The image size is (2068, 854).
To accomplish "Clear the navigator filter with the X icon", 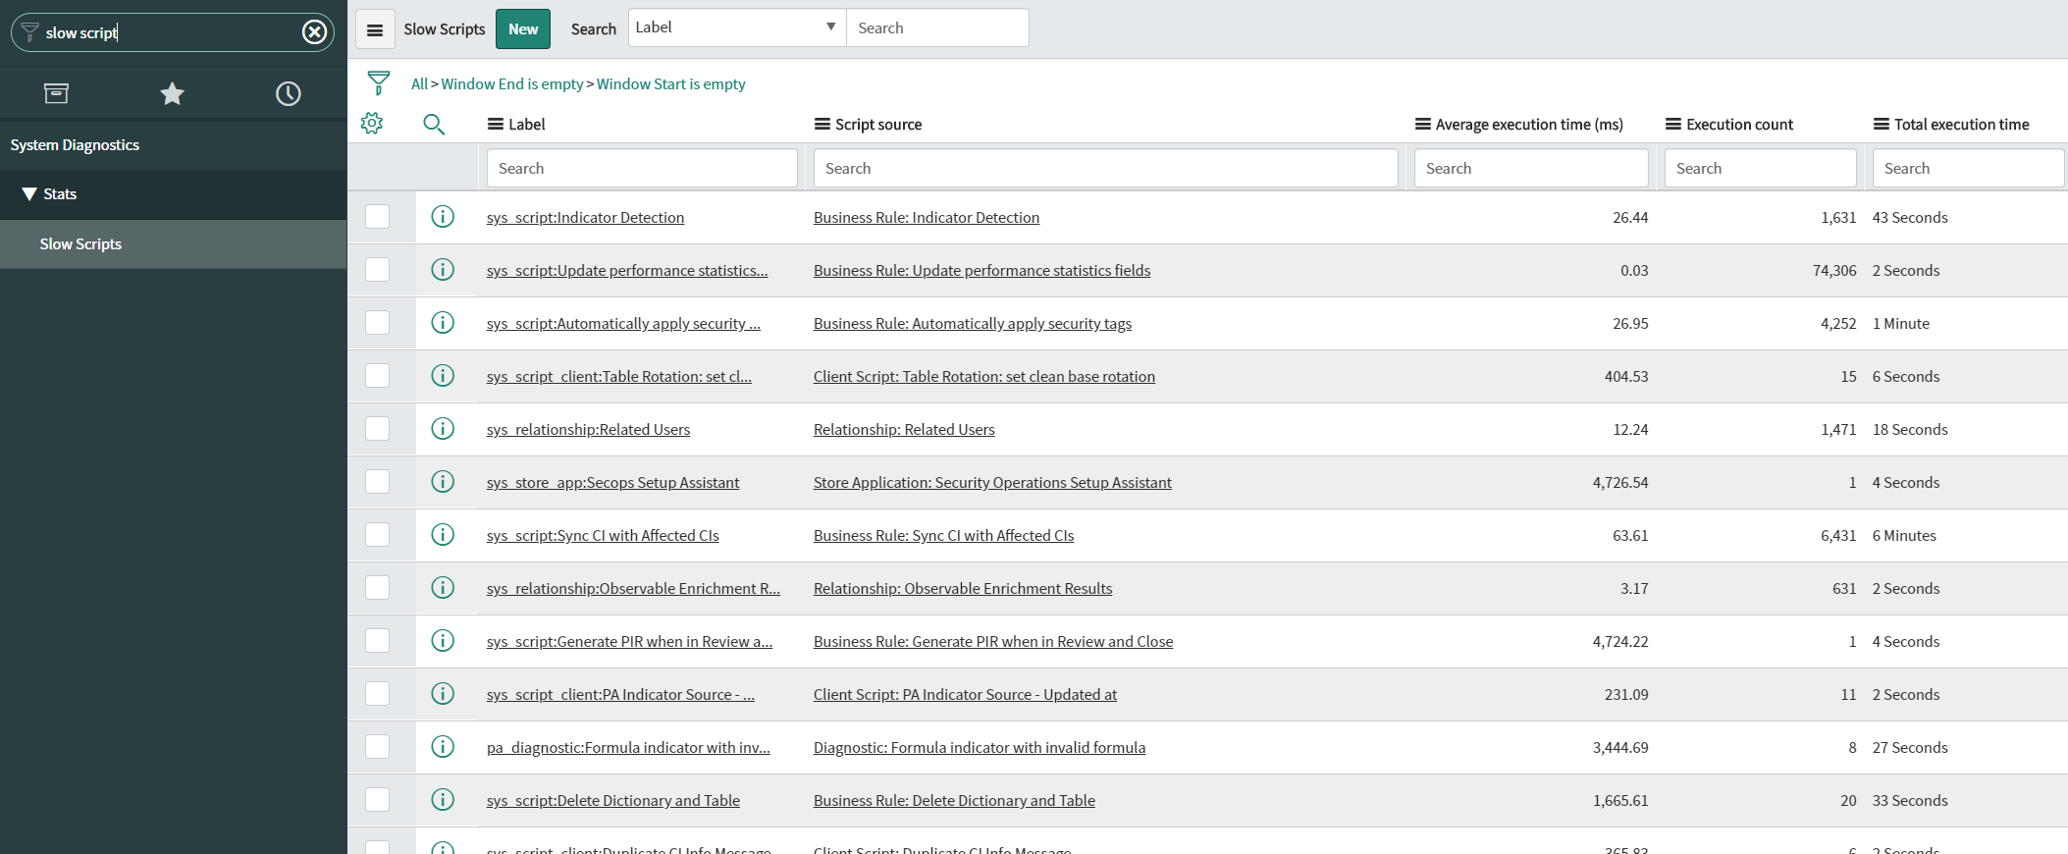I will click(314, 32).
